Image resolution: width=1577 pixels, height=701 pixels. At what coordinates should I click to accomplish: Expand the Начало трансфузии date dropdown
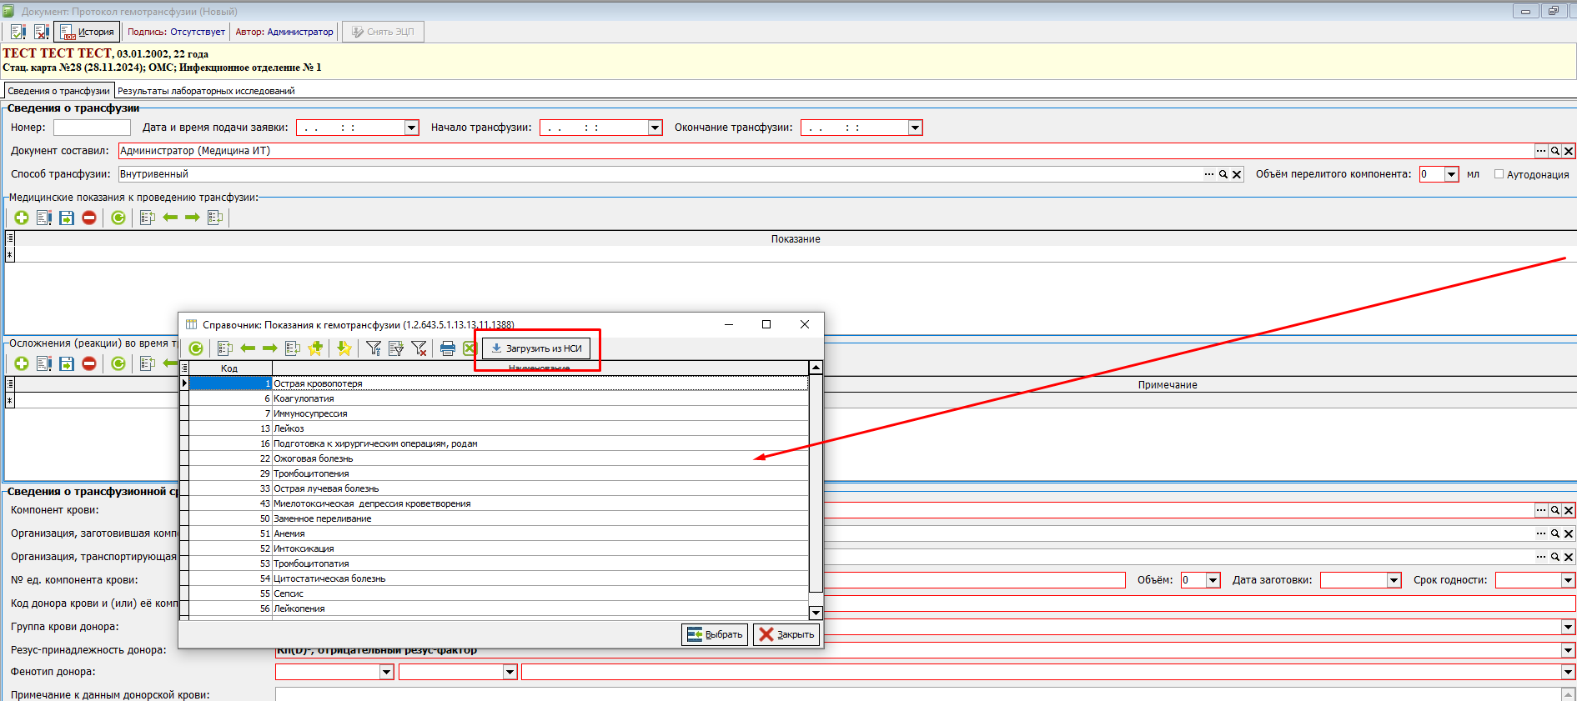pos(655,128)
